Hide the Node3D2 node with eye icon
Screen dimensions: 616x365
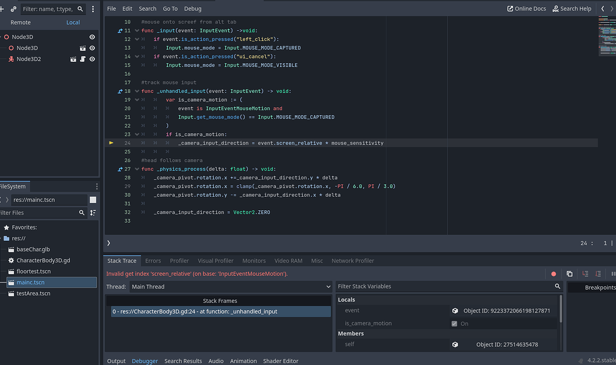point(92,59)
